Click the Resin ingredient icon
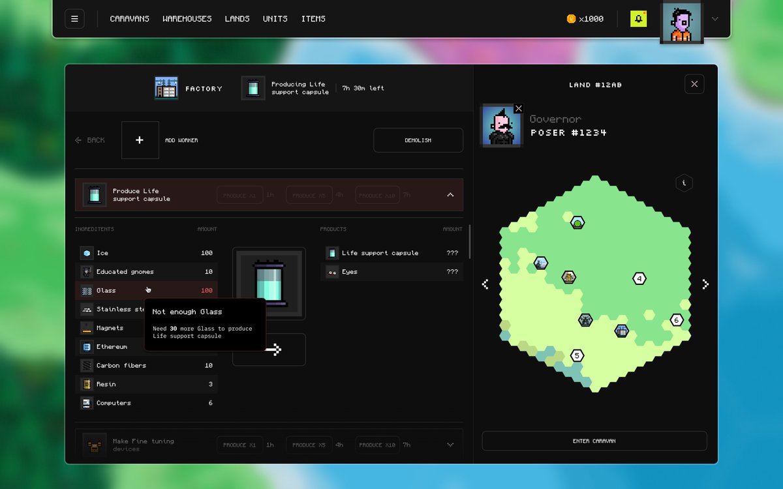This screenshot has width=783, height=489. point(86,385)
